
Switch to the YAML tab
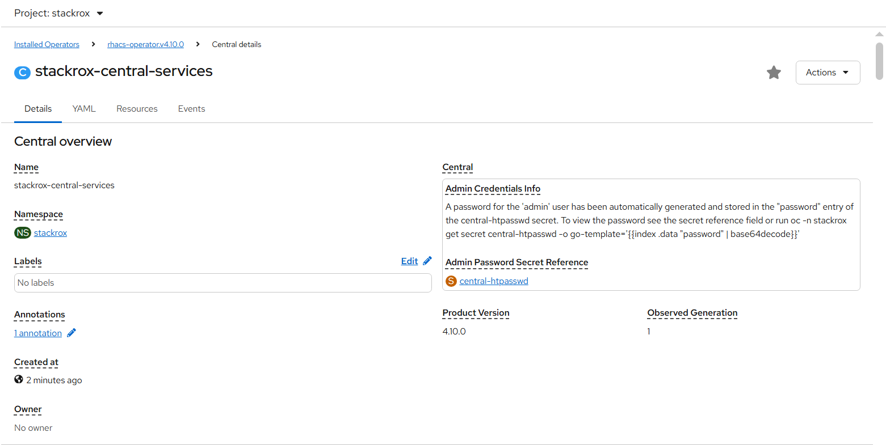(x=84, y=109)
